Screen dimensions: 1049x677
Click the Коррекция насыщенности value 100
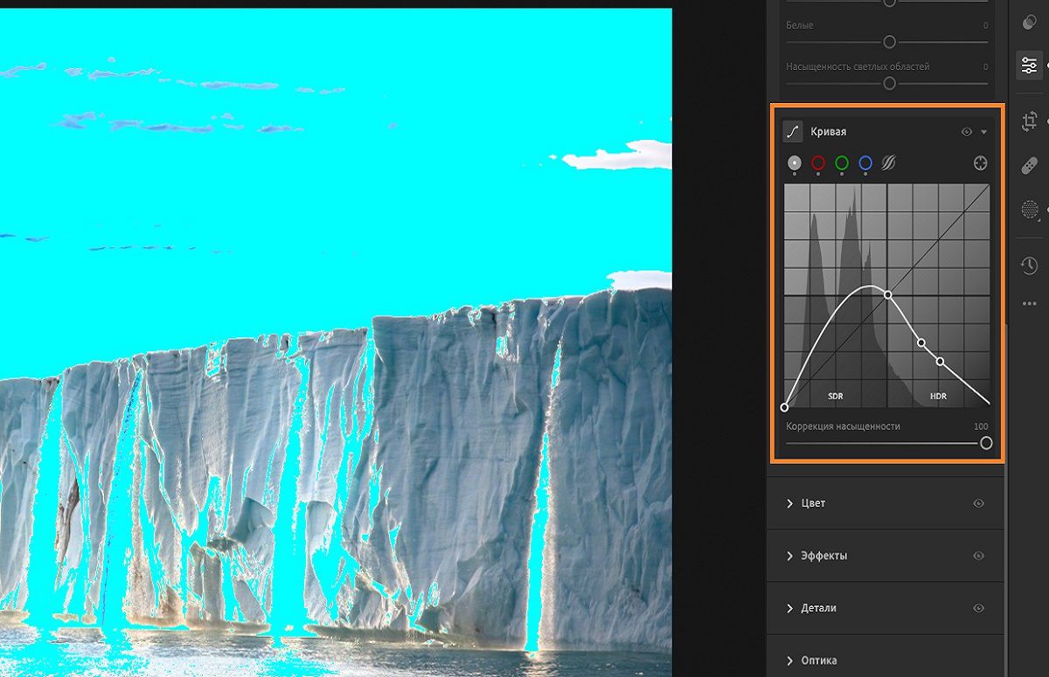click(x=981, y=426)
